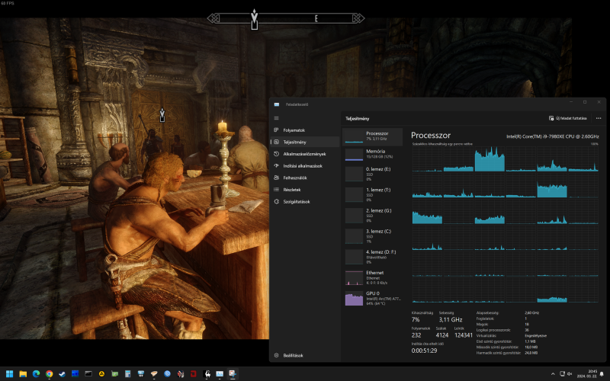Select the GPU 0 performance entry
The width and height of the screenshot is (610, 381).
point(372,298)
